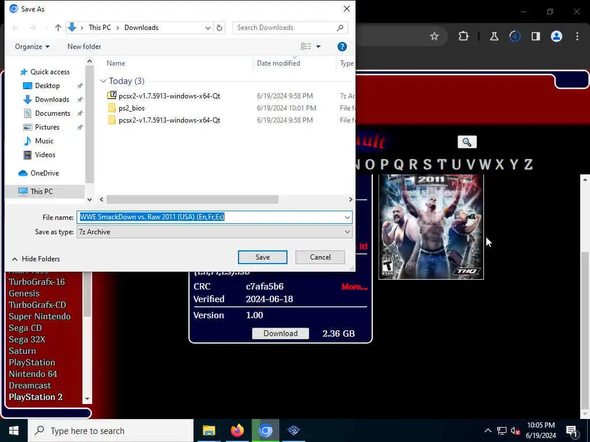Viewport: 590px width, 442px height.
Task: Click Downloads in the address breadcrumb
Action: (x=142, y=28)
